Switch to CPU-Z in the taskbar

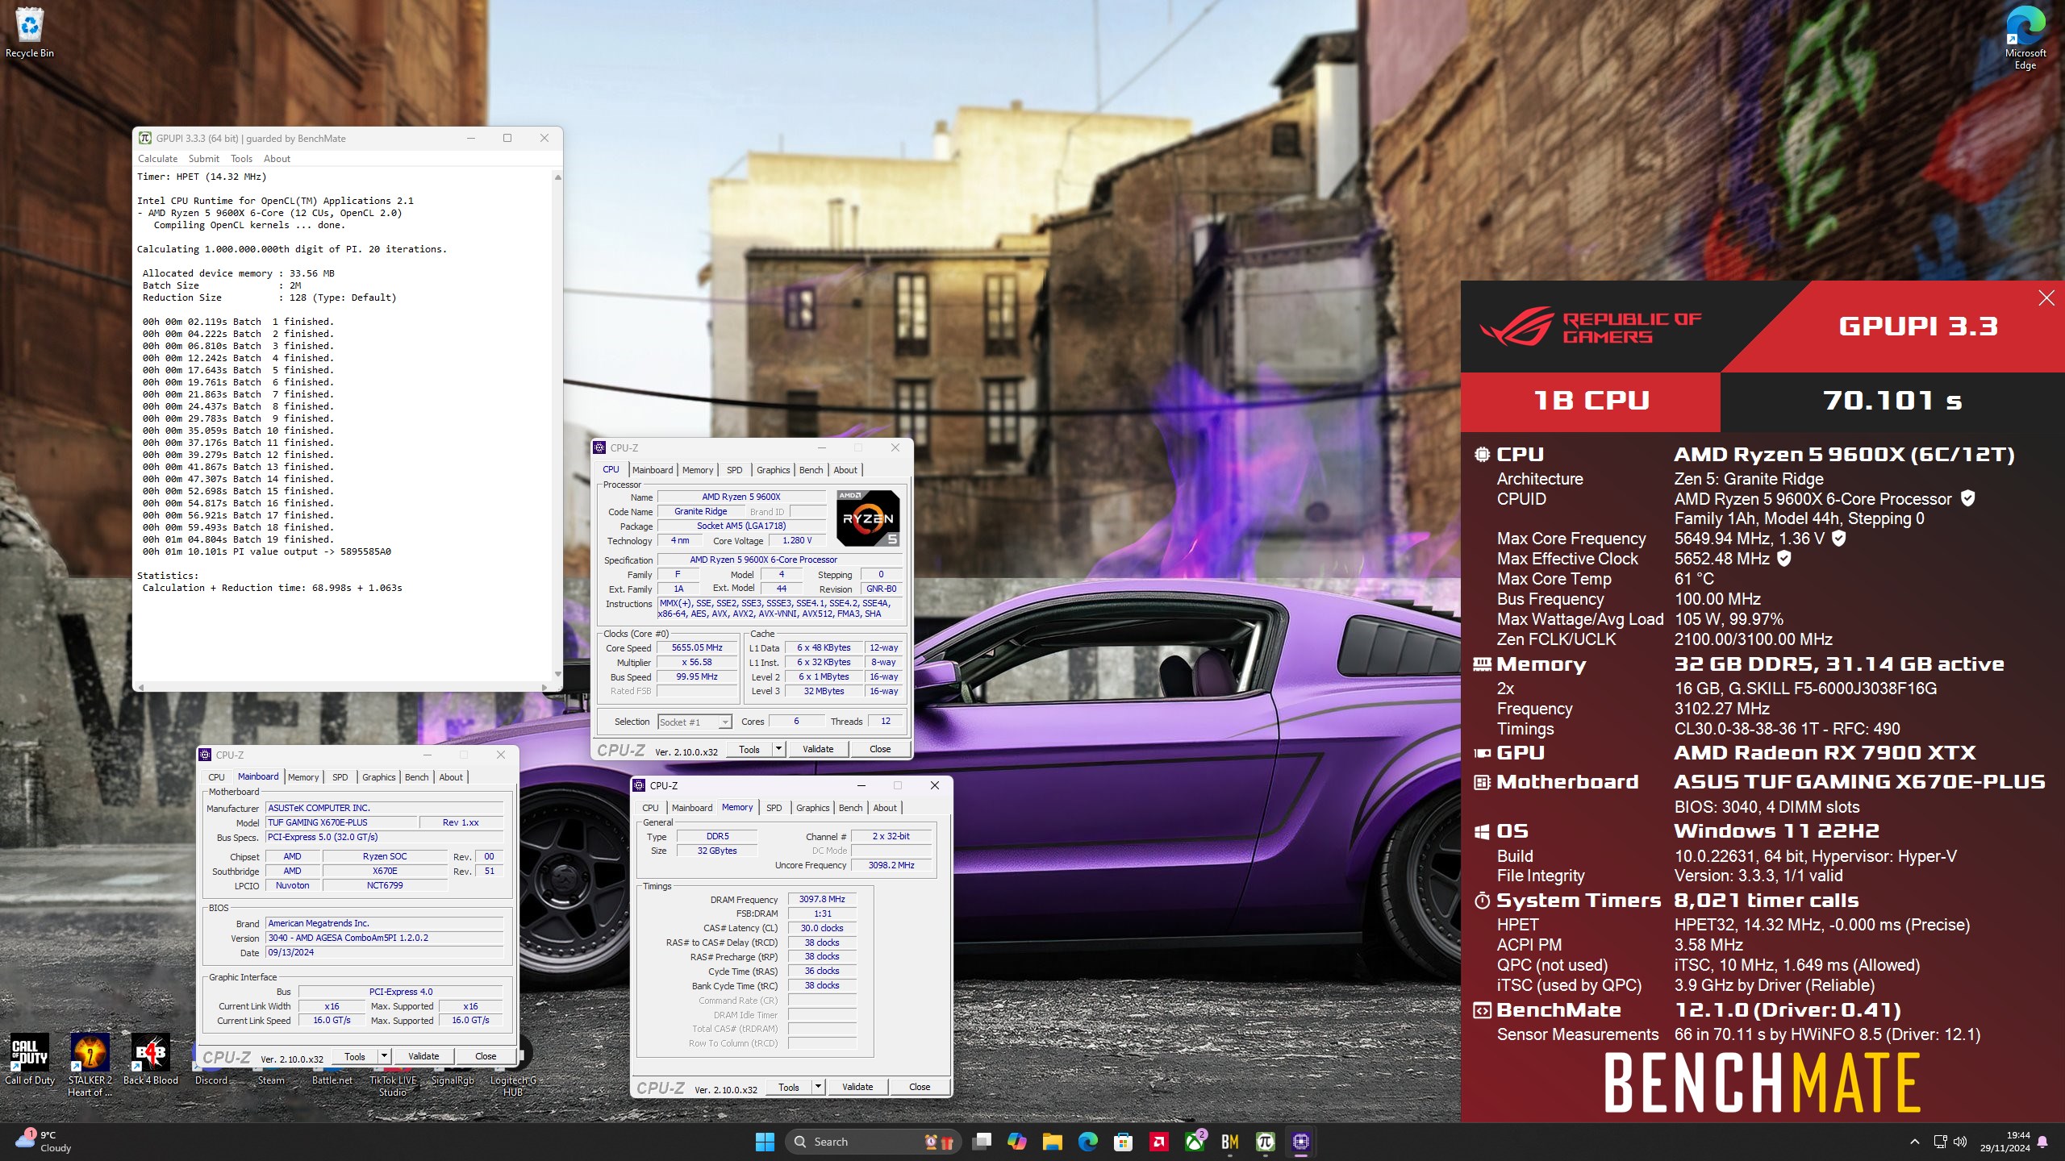click(1301, 1142)
